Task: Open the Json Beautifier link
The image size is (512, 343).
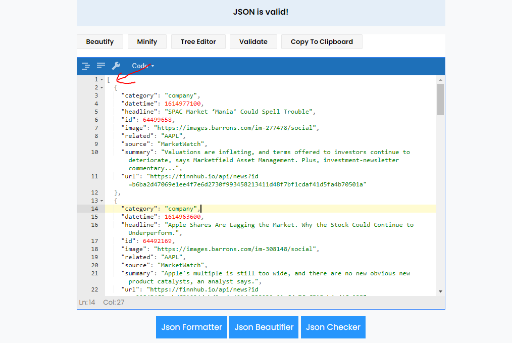Action: (264, 327)
